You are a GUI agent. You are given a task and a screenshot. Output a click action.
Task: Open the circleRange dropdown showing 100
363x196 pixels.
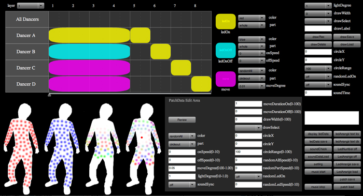click(x=318, y=69)
